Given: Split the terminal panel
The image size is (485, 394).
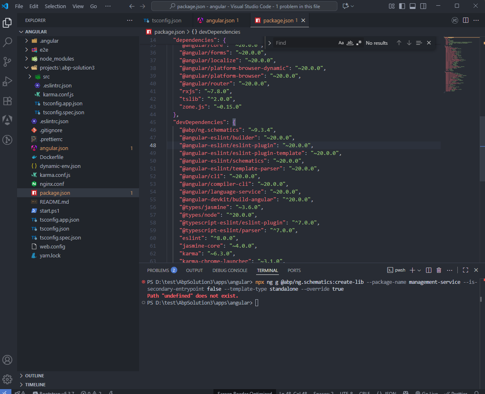Looking at the screenshot, I should click(x=428, y=270).
